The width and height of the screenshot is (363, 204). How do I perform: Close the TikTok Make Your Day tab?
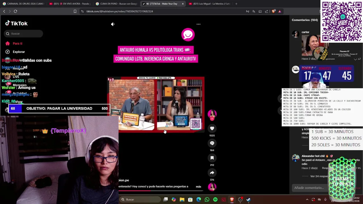click(183, 4)
